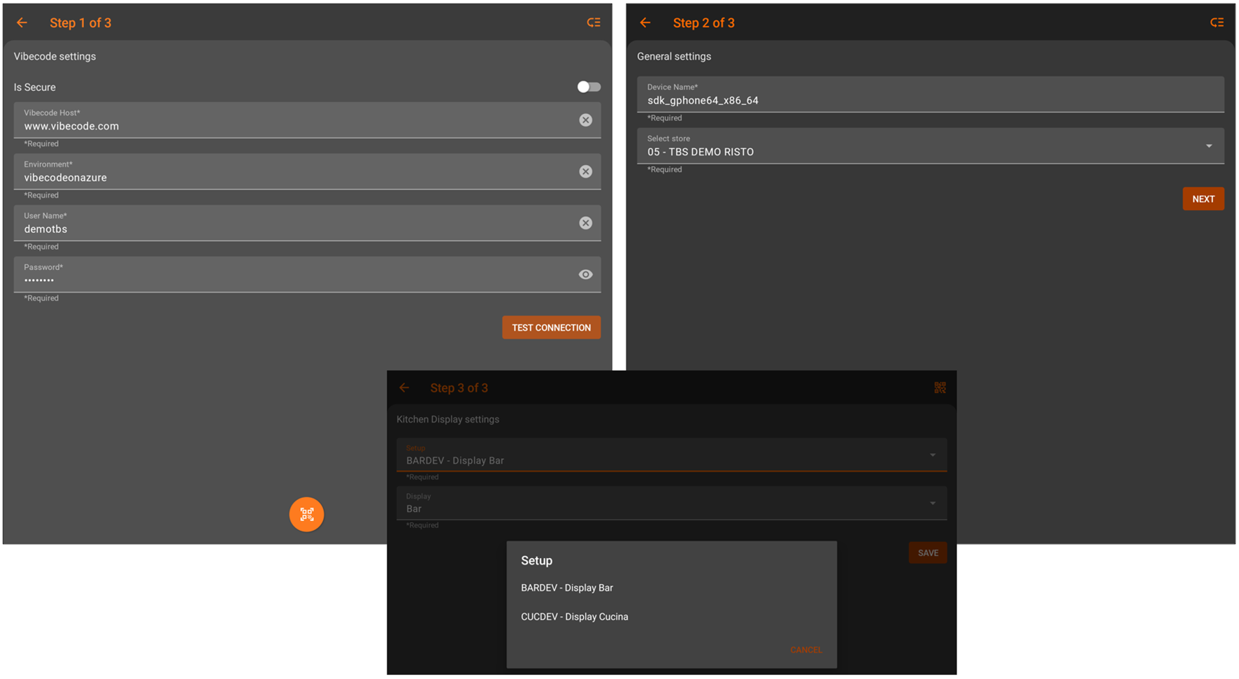Click the TEST CONNECTION button

tap(551, 328)
